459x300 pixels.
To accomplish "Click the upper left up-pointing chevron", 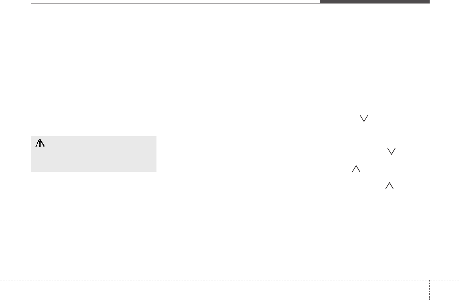I will tap(356, 169).
